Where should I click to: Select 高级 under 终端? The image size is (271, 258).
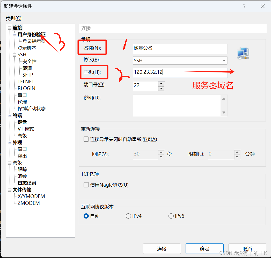(x=22, y=136)
